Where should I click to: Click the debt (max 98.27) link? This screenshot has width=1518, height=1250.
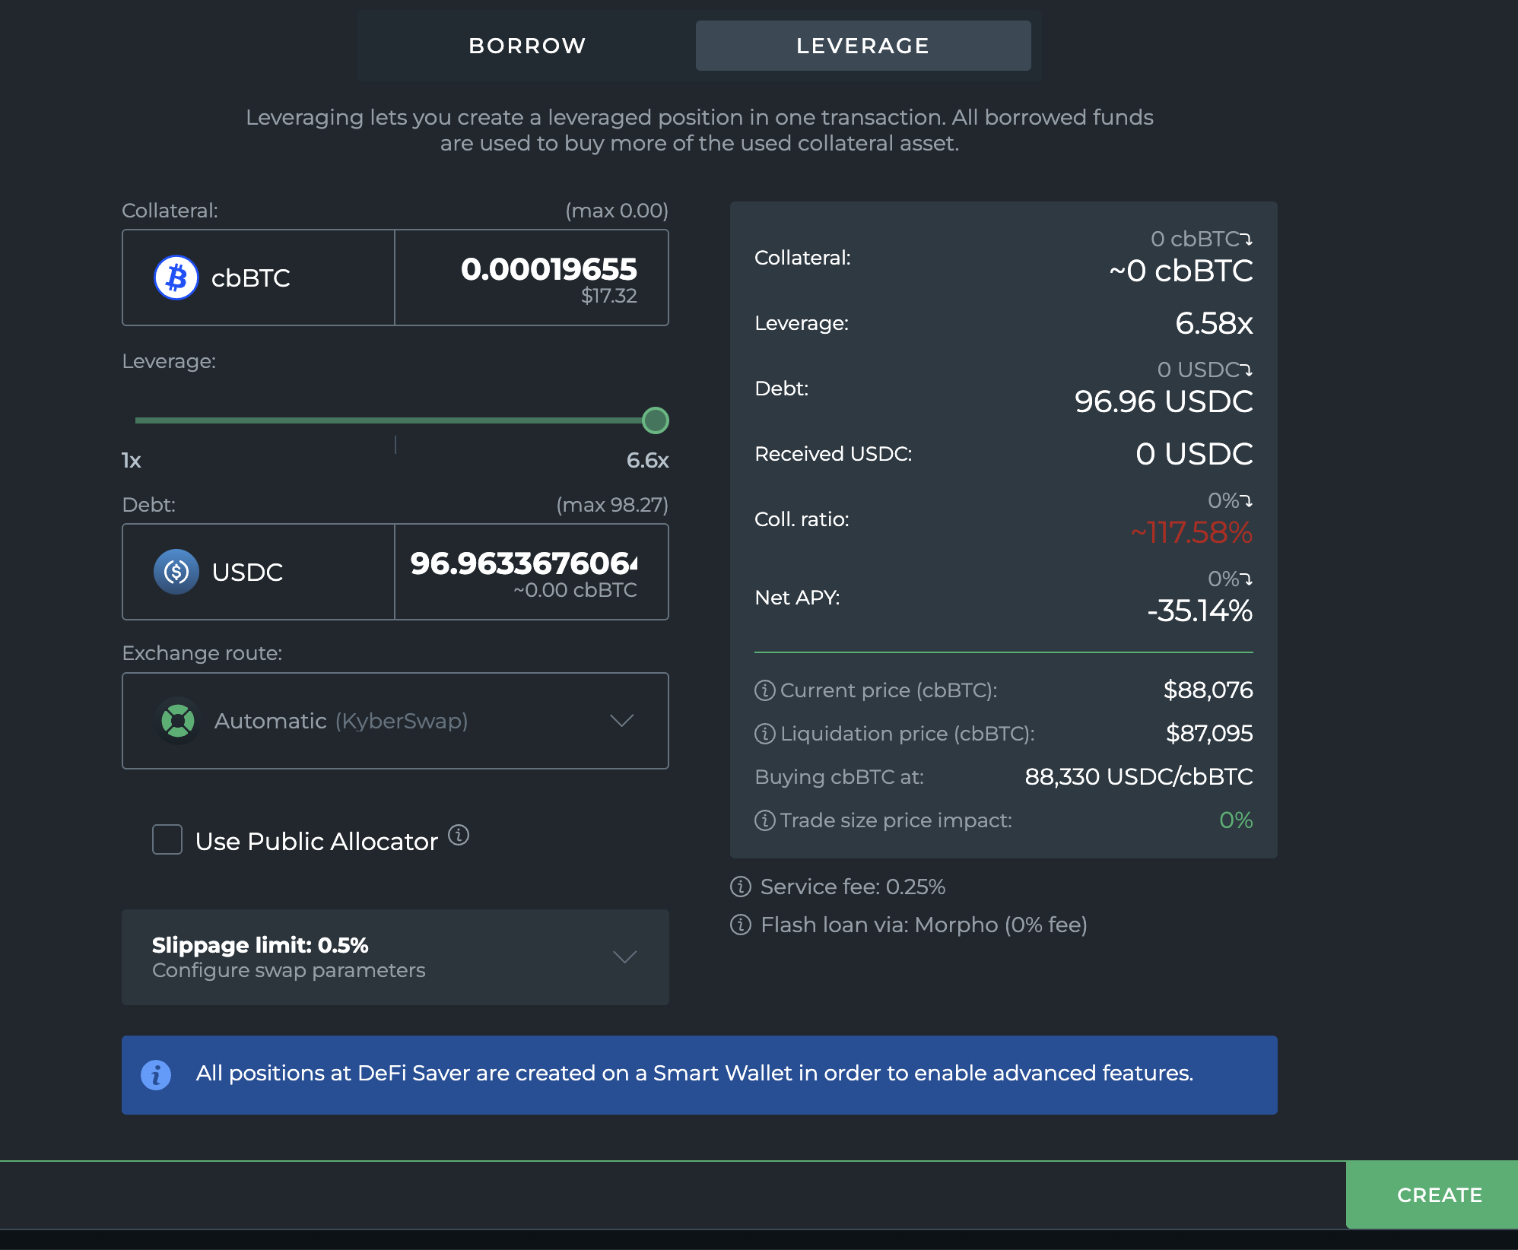[x=612, y=505]
